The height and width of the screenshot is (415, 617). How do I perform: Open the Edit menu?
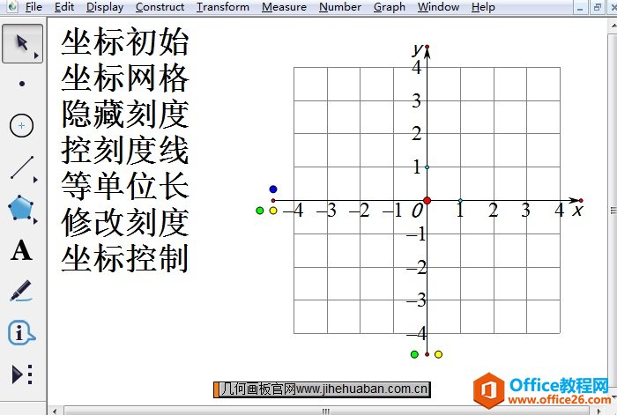click(x=64, y=7)
